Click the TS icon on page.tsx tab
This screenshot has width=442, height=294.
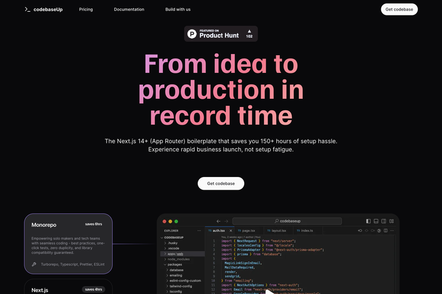pyautogui.click(x=239, y=231)
